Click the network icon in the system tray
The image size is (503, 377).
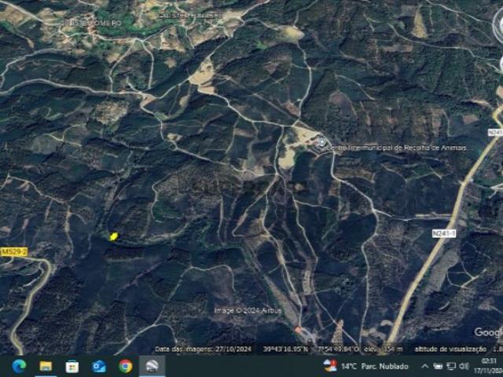451,366
